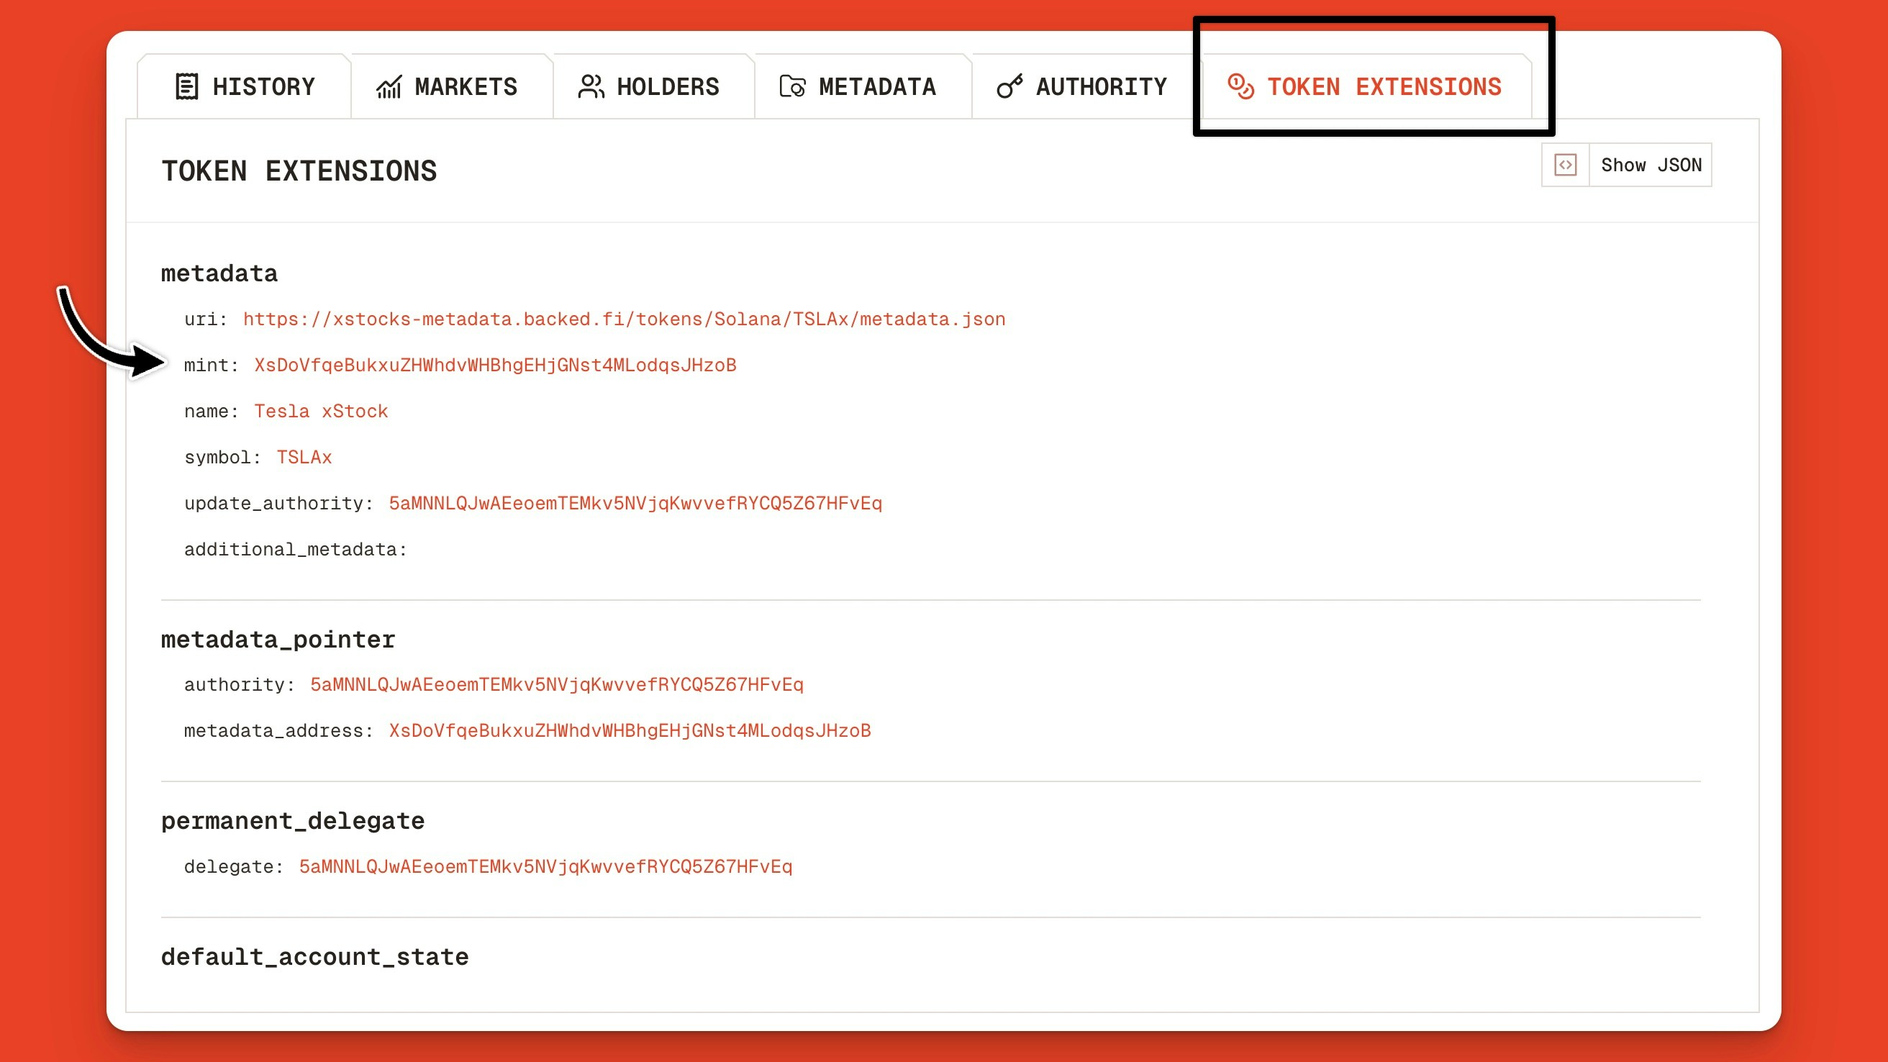Image resolution: width=1888 pixels, height=1062 pixels.
Task: Click the bar chart icon on Markets tab
Action: click(x=389, y=86)
